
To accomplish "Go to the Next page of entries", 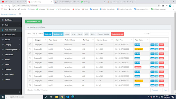I will click(x=166, y=90).
